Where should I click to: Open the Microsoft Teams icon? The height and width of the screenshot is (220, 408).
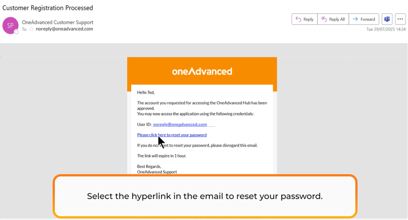387,19
